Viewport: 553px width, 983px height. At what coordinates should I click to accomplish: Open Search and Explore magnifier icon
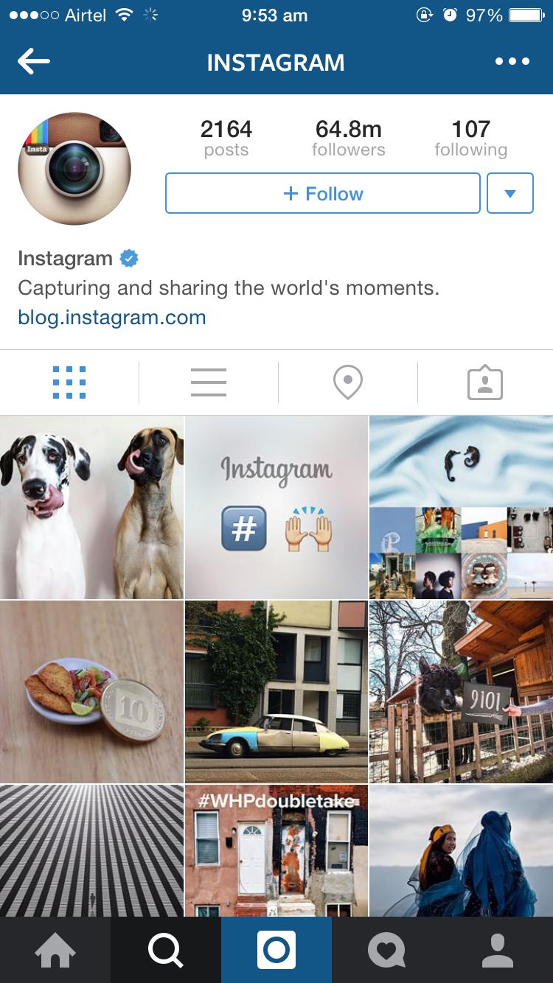click(166, 950)
